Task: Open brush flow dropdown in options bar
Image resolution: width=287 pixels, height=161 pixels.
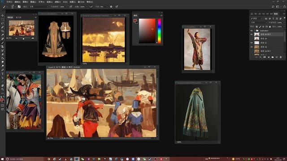Action: click(x=87, y=7)
